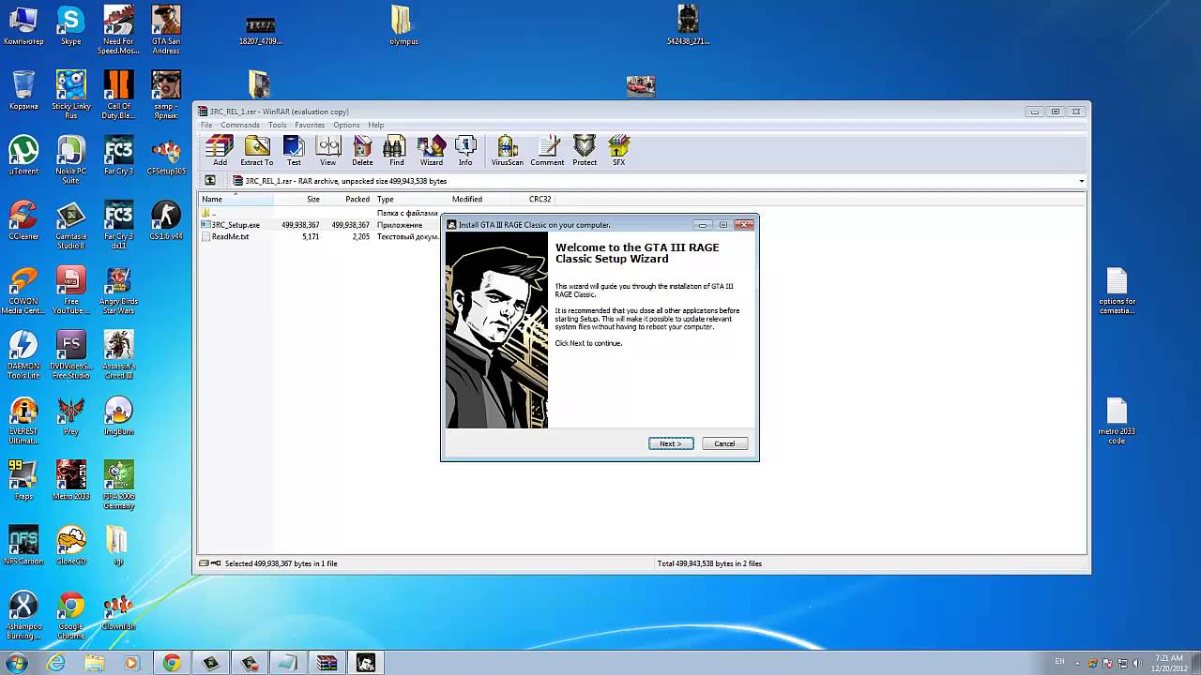The width and height of the screenshot is (1201, 675).
Task: Run VirusScan on the archive
Action: point(507,150)
